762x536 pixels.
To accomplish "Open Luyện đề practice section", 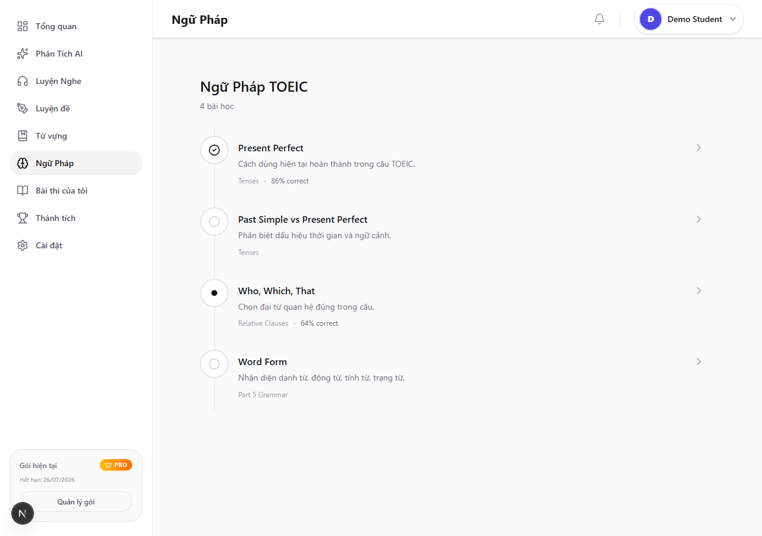I will (76, 108).
